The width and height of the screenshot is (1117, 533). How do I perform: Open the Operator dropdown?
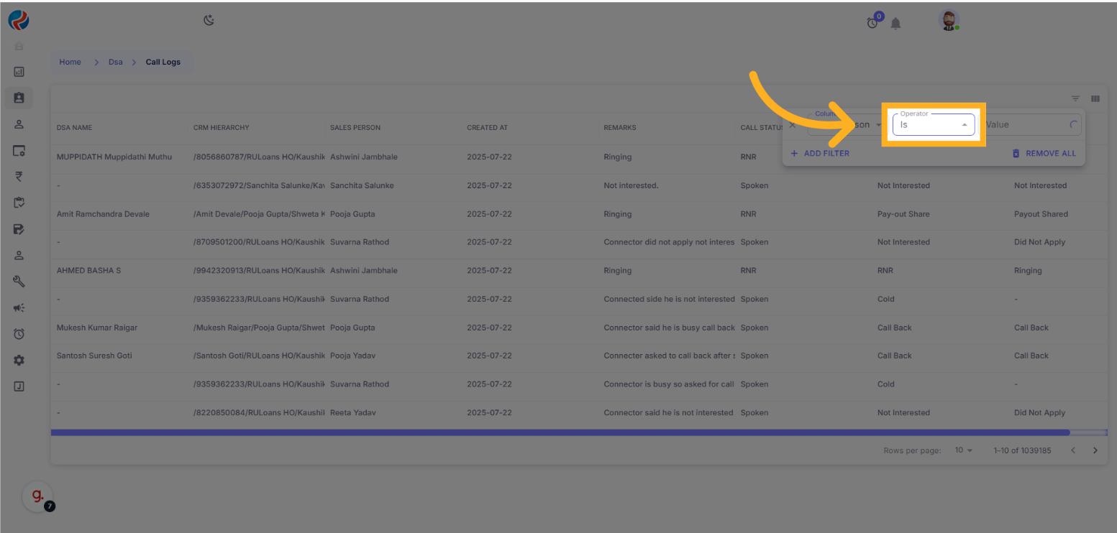[x=933, y=125]
